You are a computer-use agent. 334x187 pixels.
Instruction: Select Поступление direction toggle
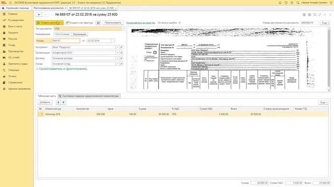(63, 34)
